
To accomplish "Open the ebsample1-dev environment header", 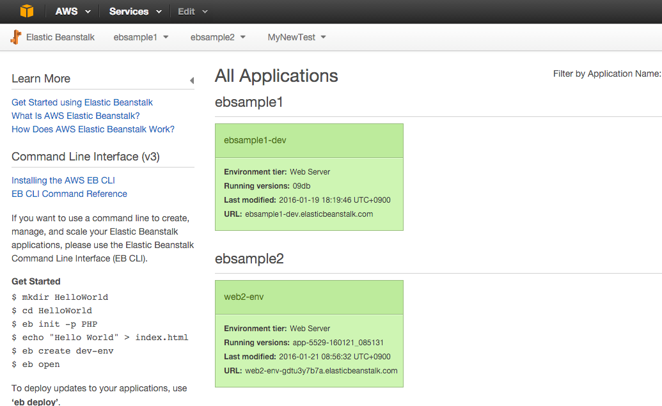I will tap(255, 140).
